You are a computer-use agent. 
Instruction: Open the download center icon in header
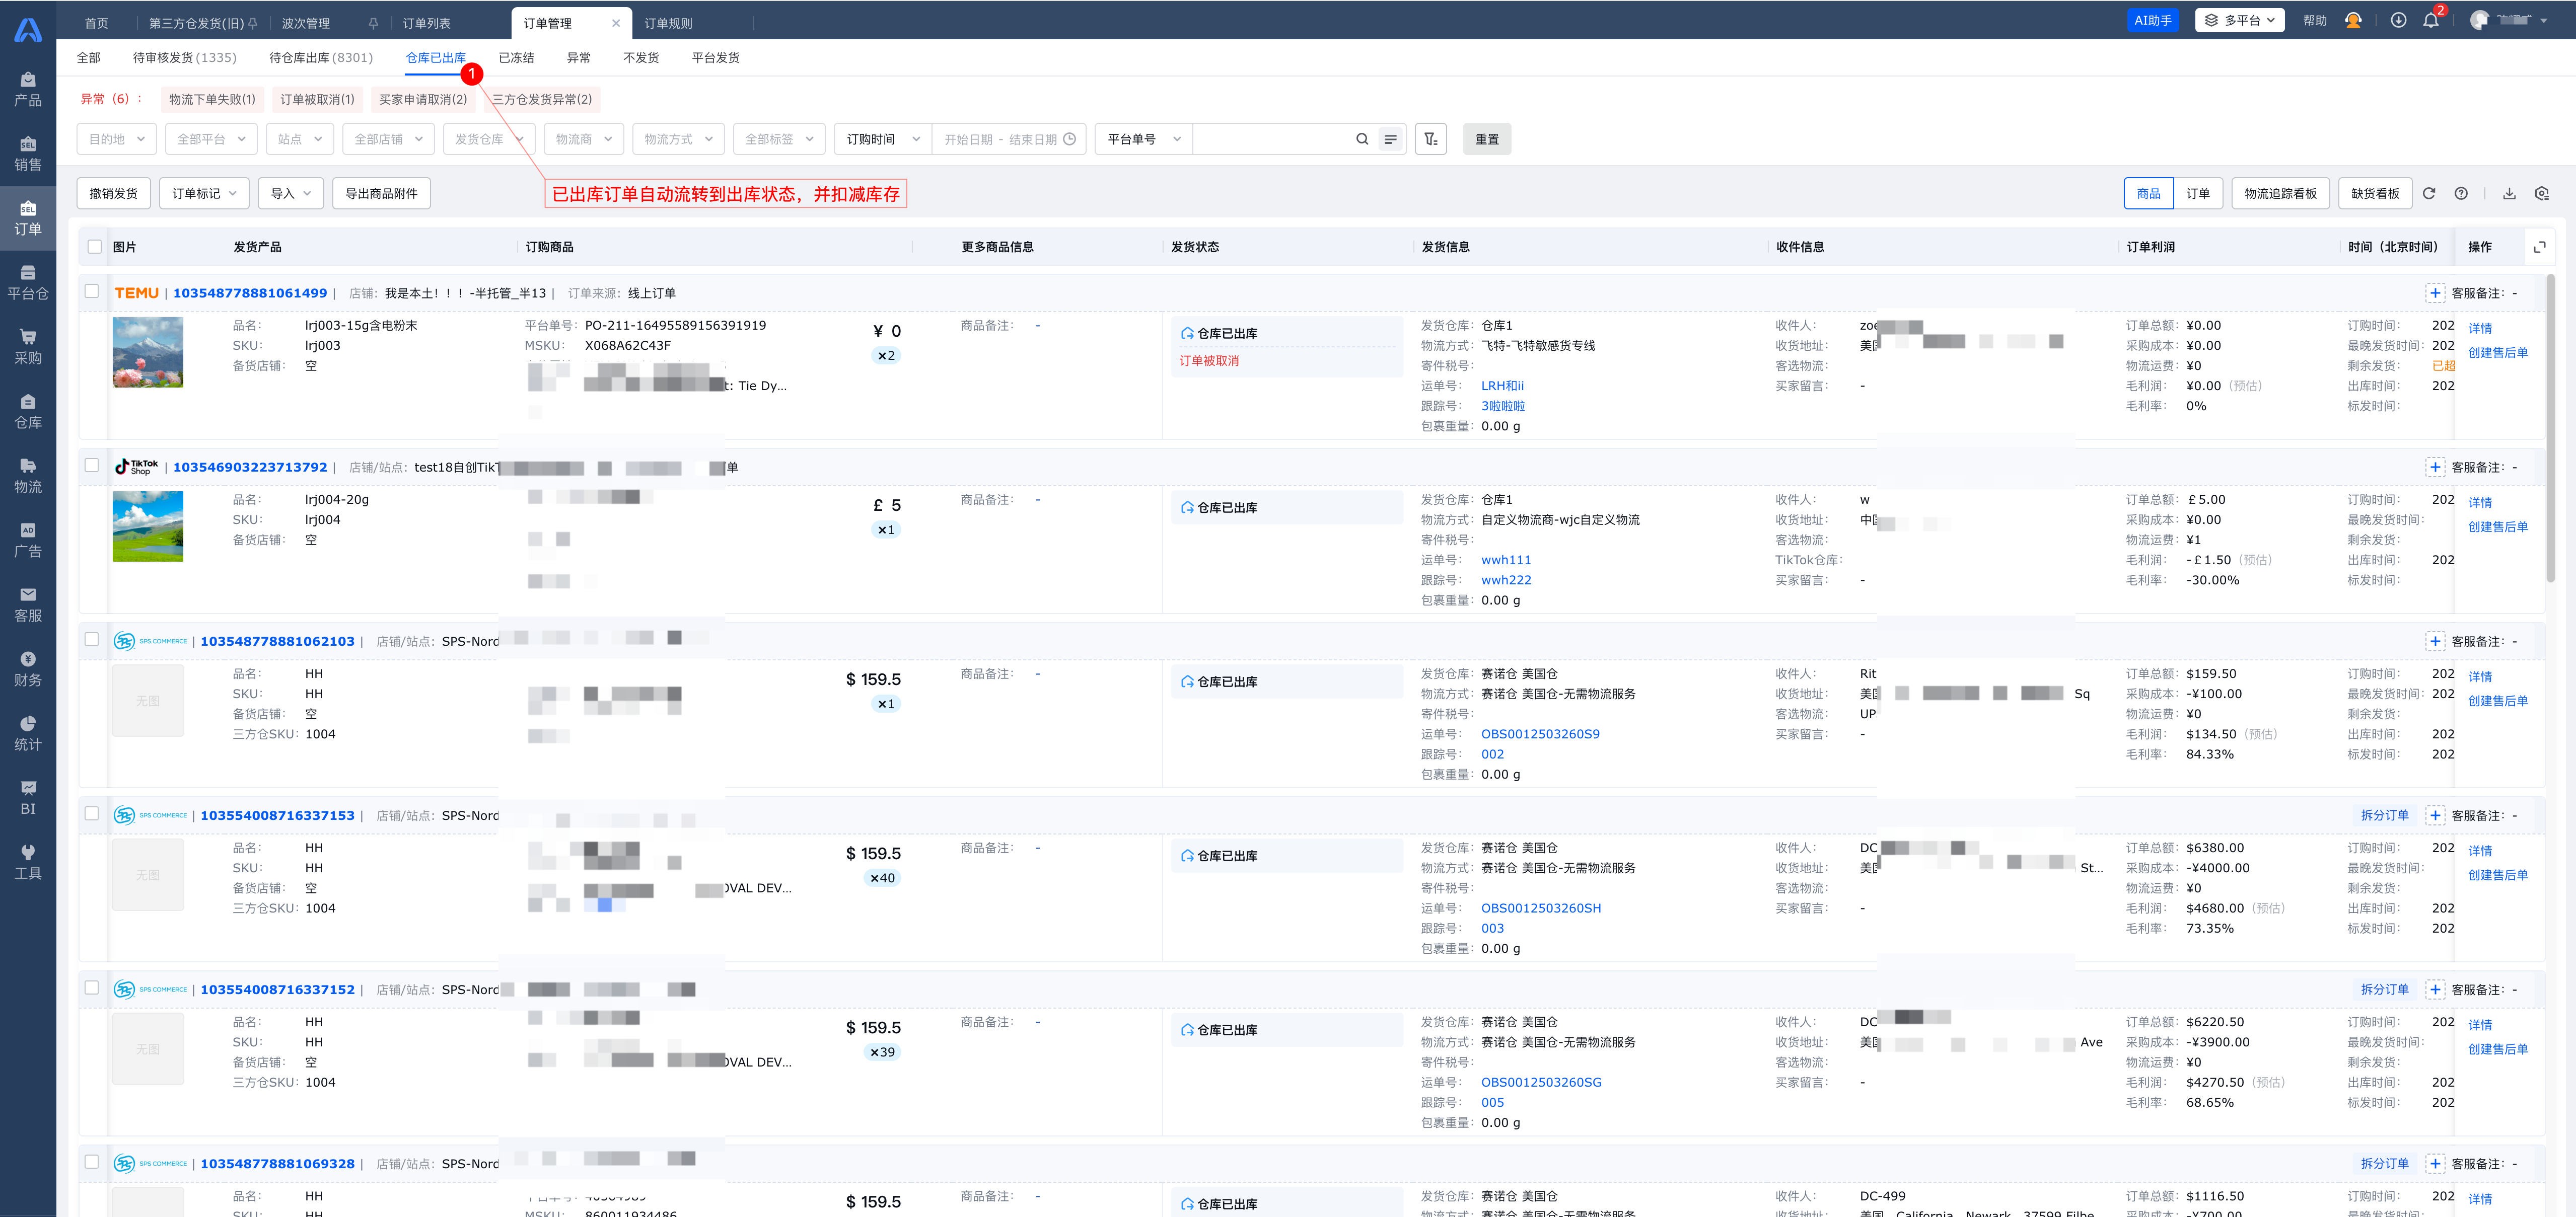[2398, 20]
